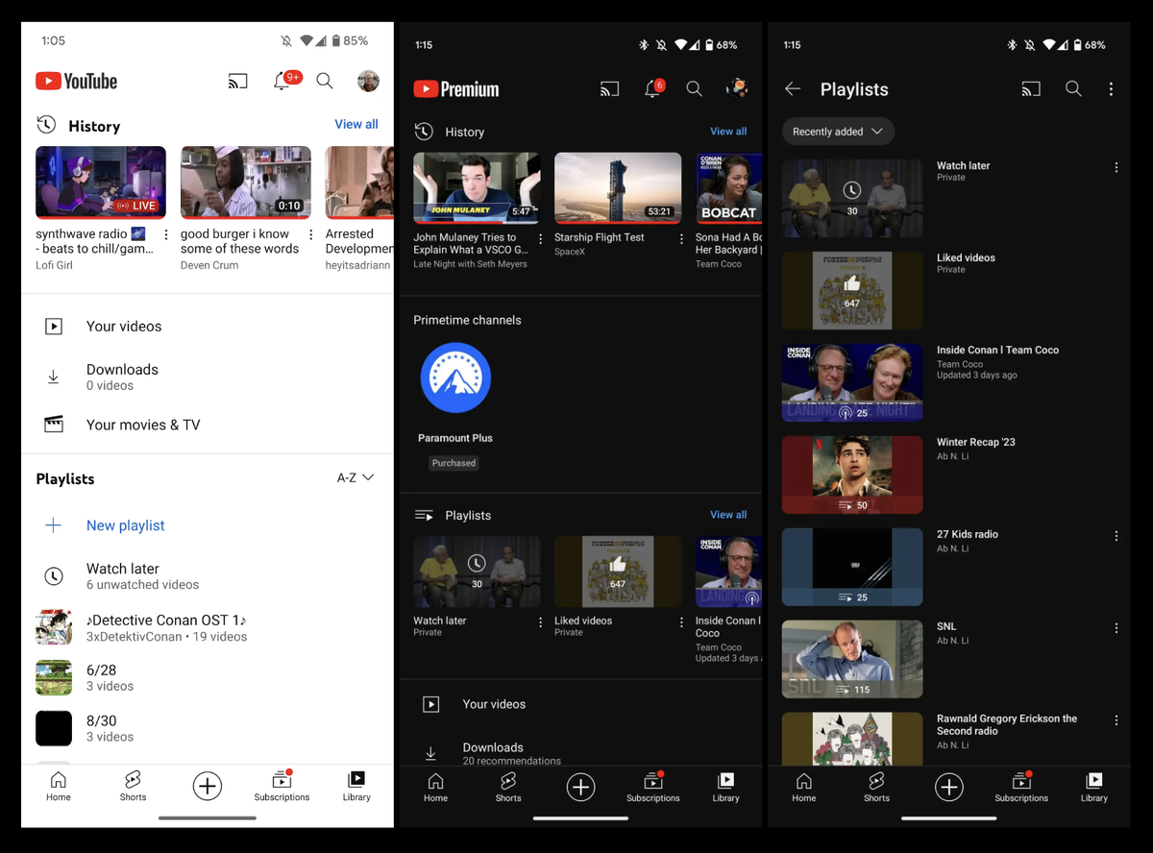This screenshot has height=853, width=1153.
Task: Open Downloads with 20 recommendations
Action: pyautogui.click(x=580, y=753)
